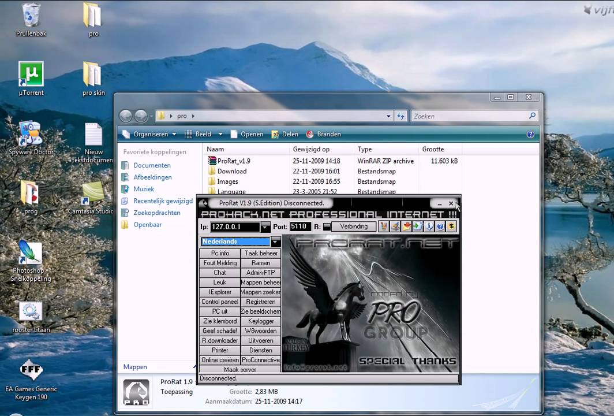Click the horse icon in ProRat title bar
This screenshot has width=614, height=416.
coord(203,203)
